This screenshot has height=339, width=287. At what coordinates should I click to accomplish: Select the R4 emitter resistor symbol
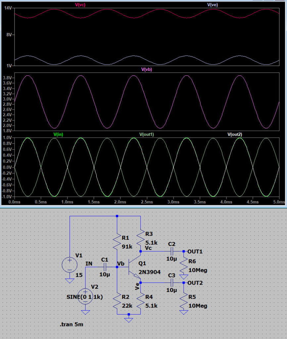[141, 300]
